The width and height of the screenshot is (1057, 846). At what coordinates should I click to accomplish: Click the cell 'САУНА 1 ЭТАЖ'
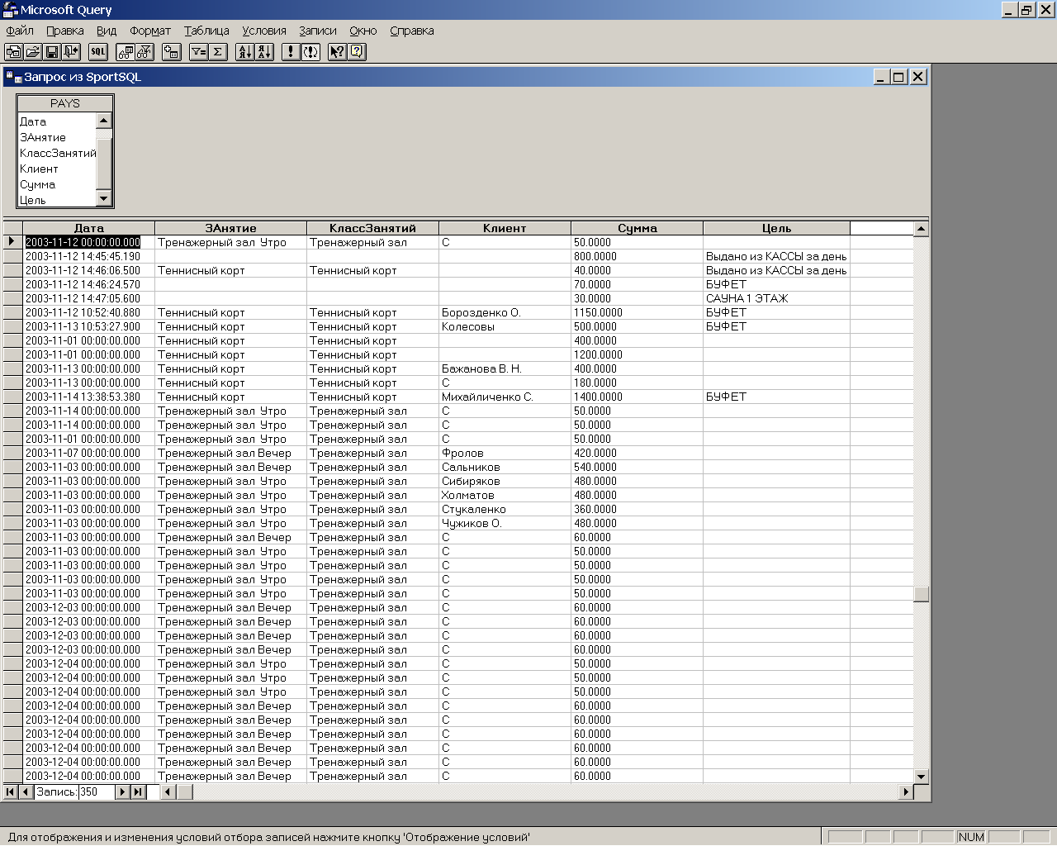click(x=776, y=298)
